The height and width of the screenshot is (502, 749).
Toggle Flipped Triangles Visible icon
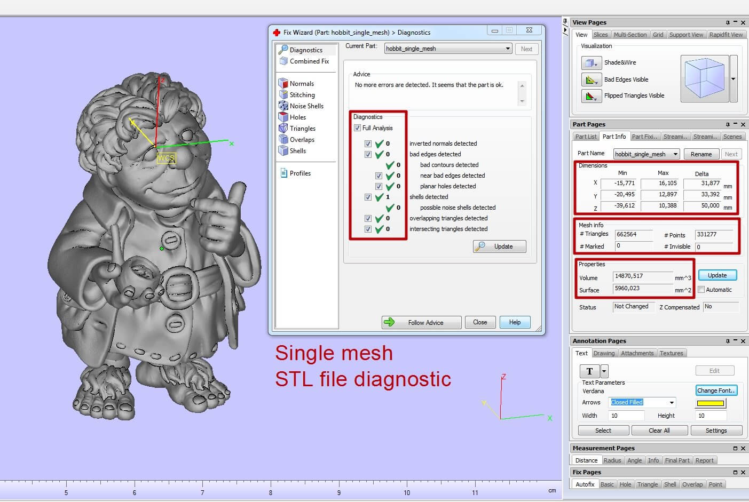(x=591, y=96)
